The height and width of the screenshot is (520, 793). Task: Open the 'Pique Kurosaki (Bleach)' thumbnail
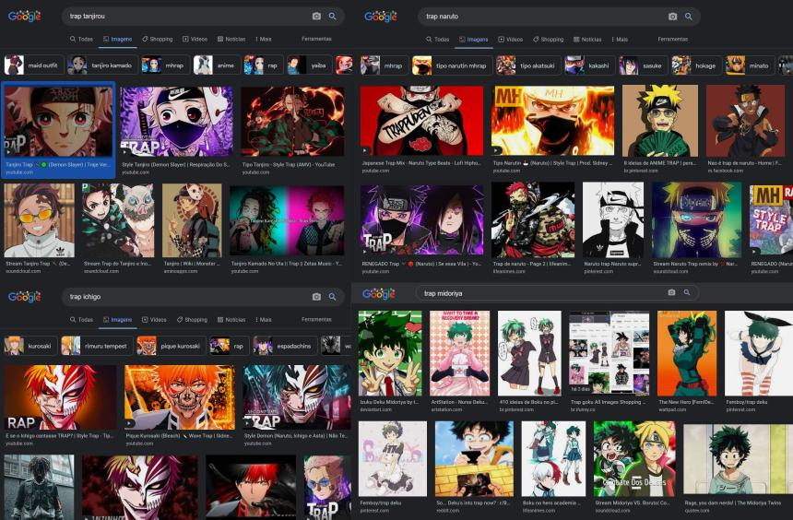(x=180, y=397)
